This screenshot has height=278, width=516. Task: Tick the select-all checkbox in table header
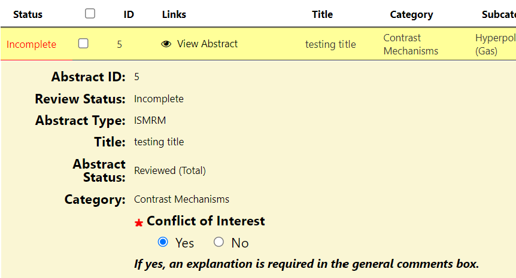90,13
